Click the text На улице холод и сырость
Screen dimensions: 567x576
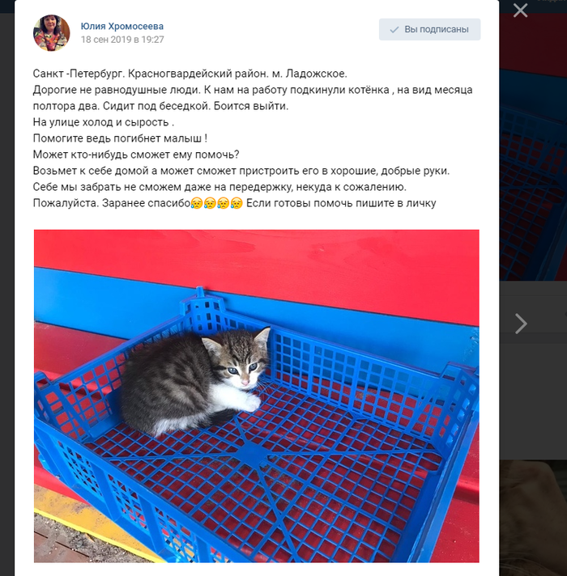(104, 122)
